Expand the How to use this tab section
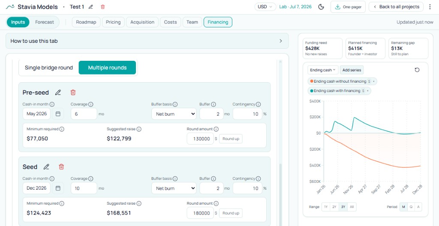The width and height of the screenshot is (439, 226). [147, 41]
